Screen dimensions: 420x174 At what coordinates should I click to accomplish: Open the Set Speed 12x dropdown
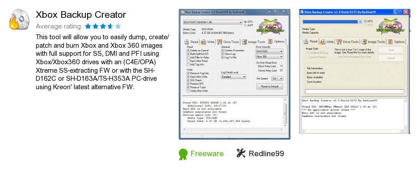[x=277, y=79]
